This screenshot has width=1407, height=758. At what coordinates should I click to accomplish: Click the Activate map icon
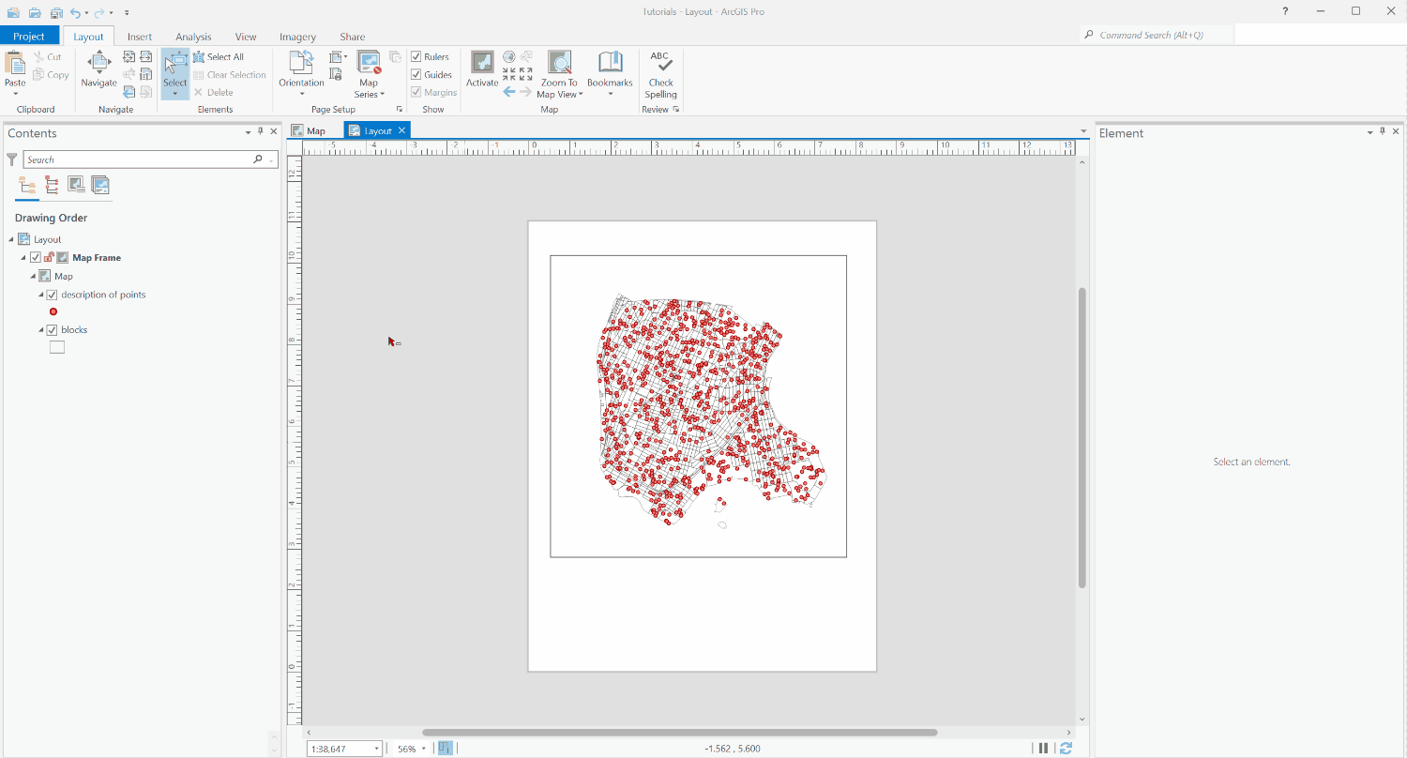pyautogui.click(x=482, y=63)
